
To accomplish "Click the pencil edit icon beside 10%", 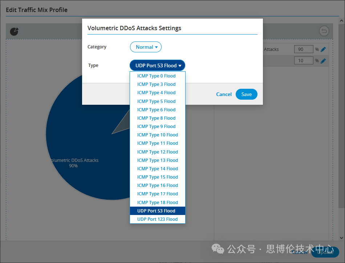I will pos(323,61).
